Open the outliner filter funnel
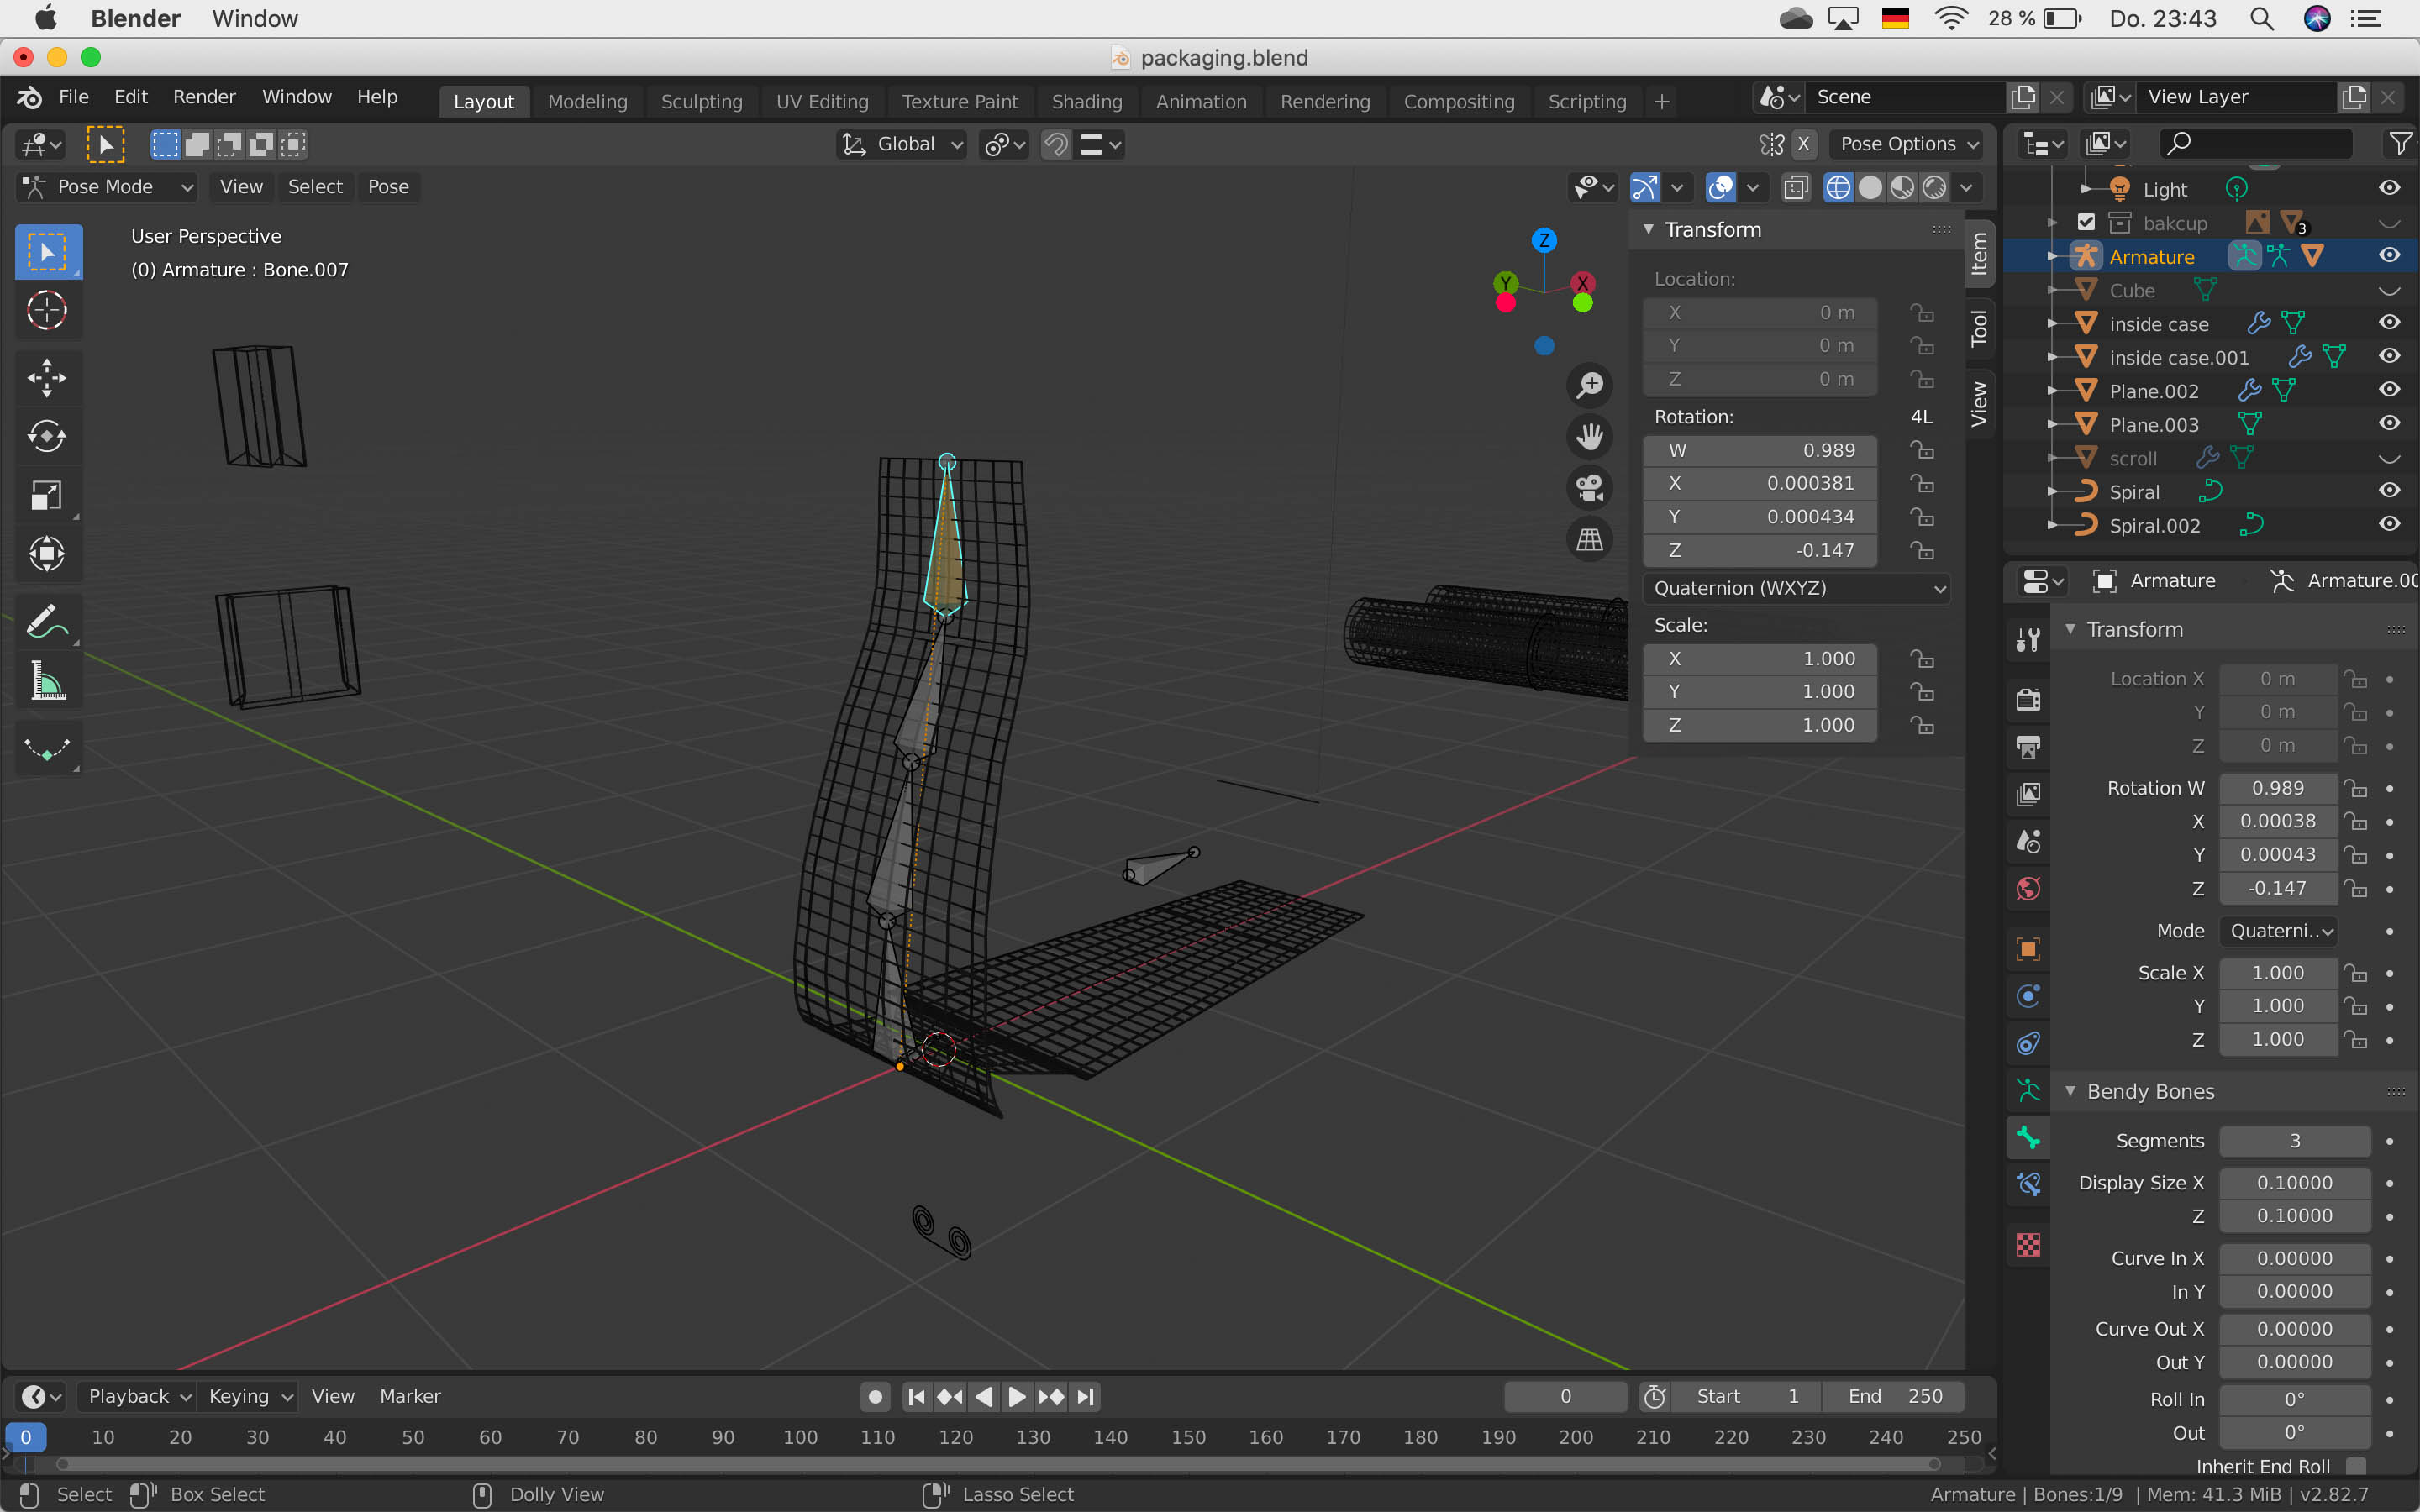Viewport: 2420px width, 1512px height. 2399,144
